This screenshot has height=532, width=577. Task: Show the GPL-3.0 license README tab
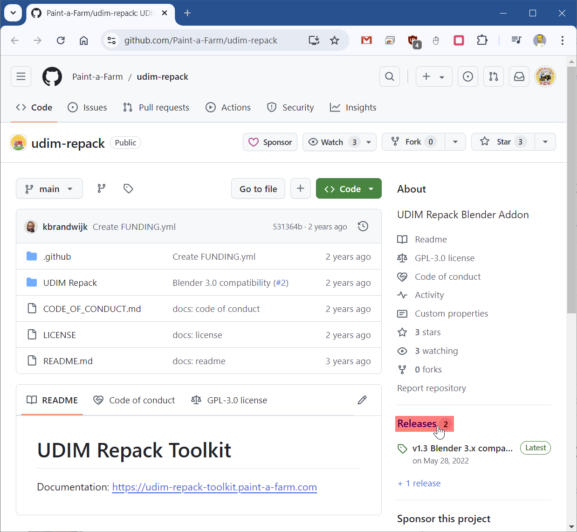(229, 400)
